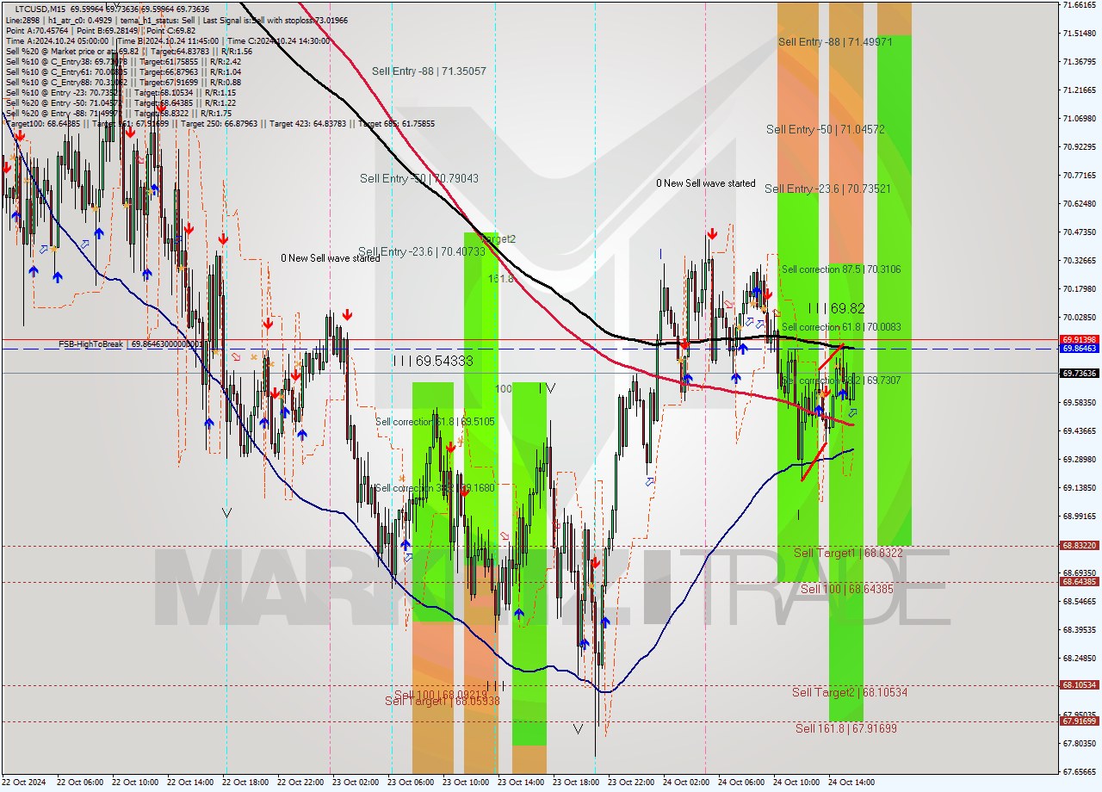The height and width of the screenshot is (792, 1102).
Task: Click the gray 69.73636 current price tag
Action: pyautogui.click(x=1080, y=373)
